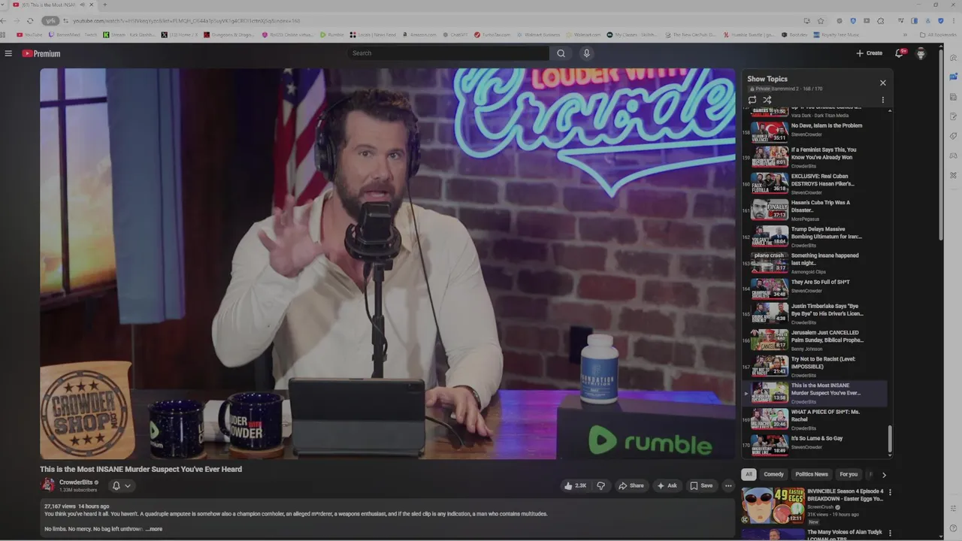Viewport: 962px width, 541px height.
Task: Open 'They Are So Full of SH*T' video
Action: coord(815,289)
